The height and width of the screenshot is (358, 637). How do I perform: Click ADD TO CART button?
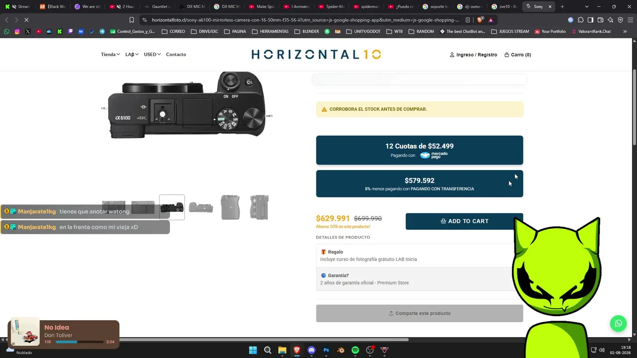click(x=464, y=221)
